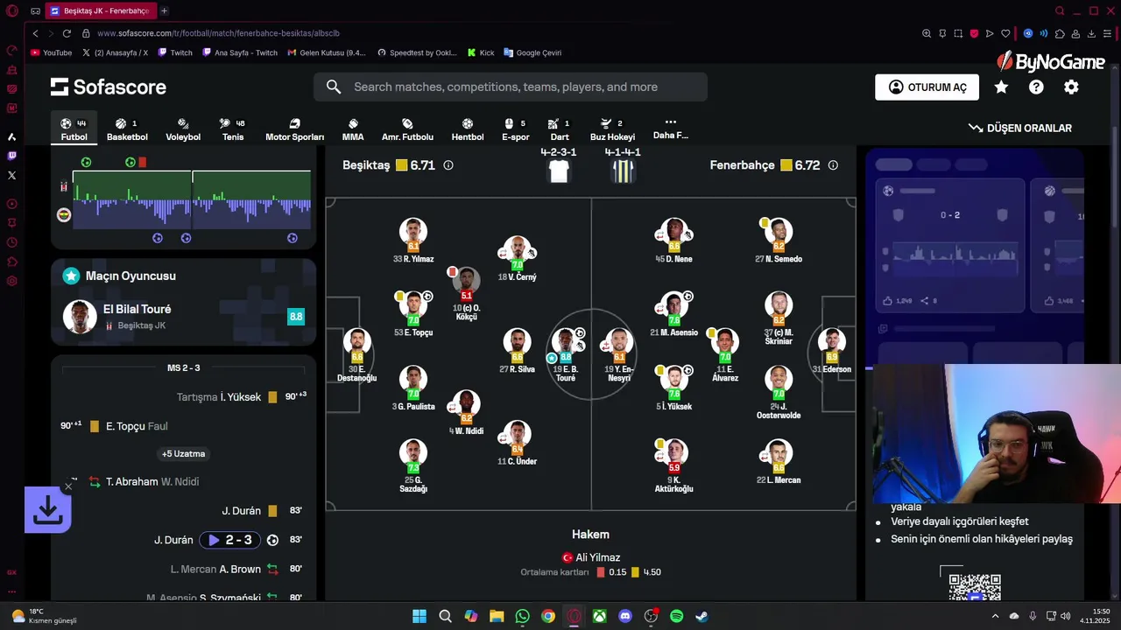Bookmark the page with the heart icon
Image resolution: width=1121 pixels, height=630 pixels.
pos(1005,33)
